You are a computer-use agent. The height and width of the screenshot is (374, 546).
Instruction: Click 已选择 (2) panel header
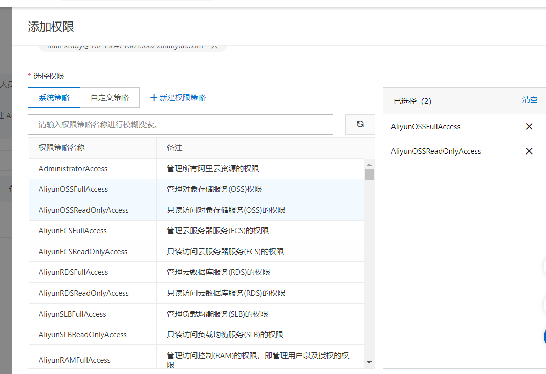tap(412, 101)
